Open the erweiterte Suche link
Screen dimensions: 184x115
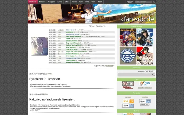[x=130, y=2]
